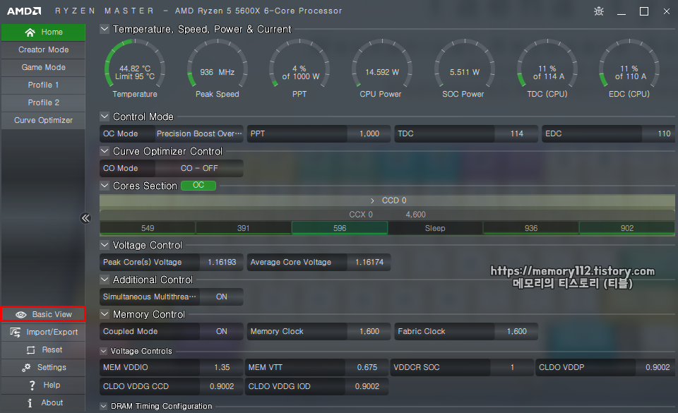The image size is (678, 413).
Task: Collapse sidebar with double chevron
Action: [85, 218]
